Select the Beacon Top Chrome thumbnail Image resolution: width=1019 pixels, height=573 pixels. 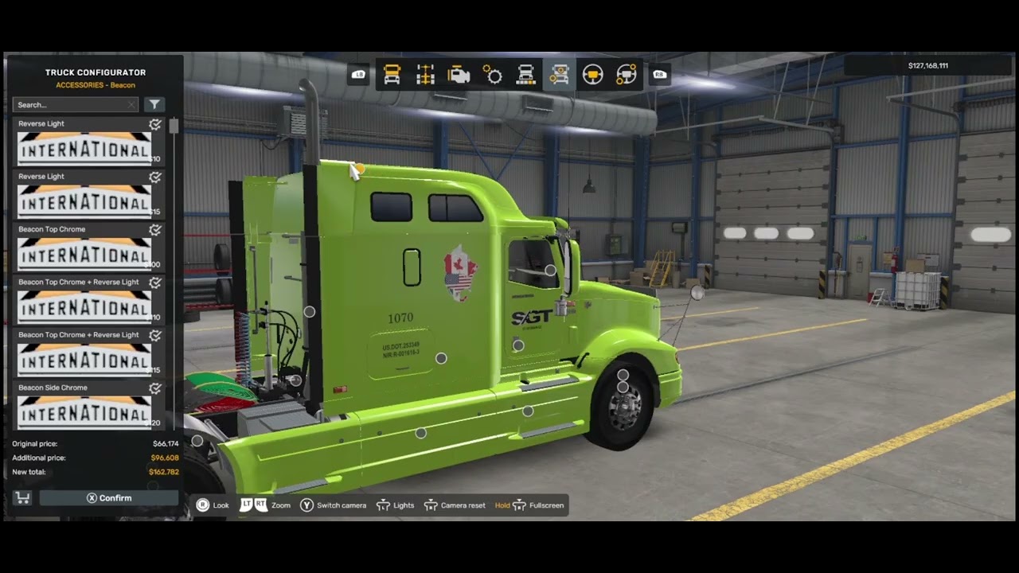pos(84,254)
